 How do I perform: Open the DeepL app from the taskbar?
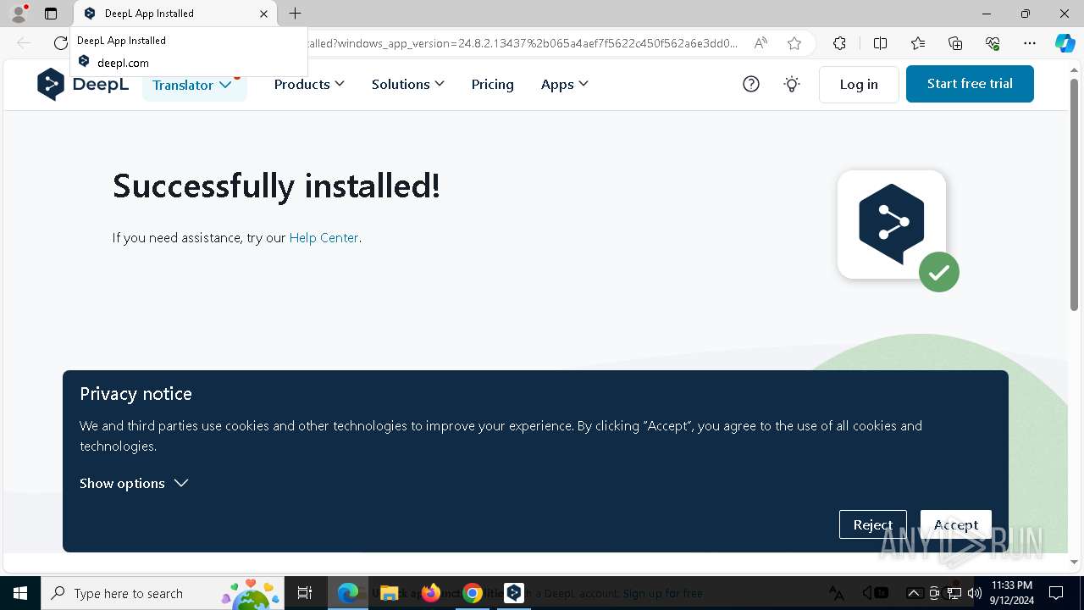click(514, 593)
